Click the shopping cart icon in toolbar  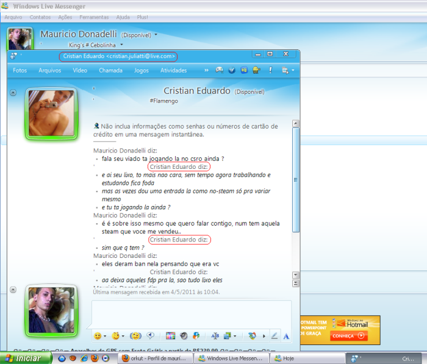pyautogui.click(x=232, y=70)
